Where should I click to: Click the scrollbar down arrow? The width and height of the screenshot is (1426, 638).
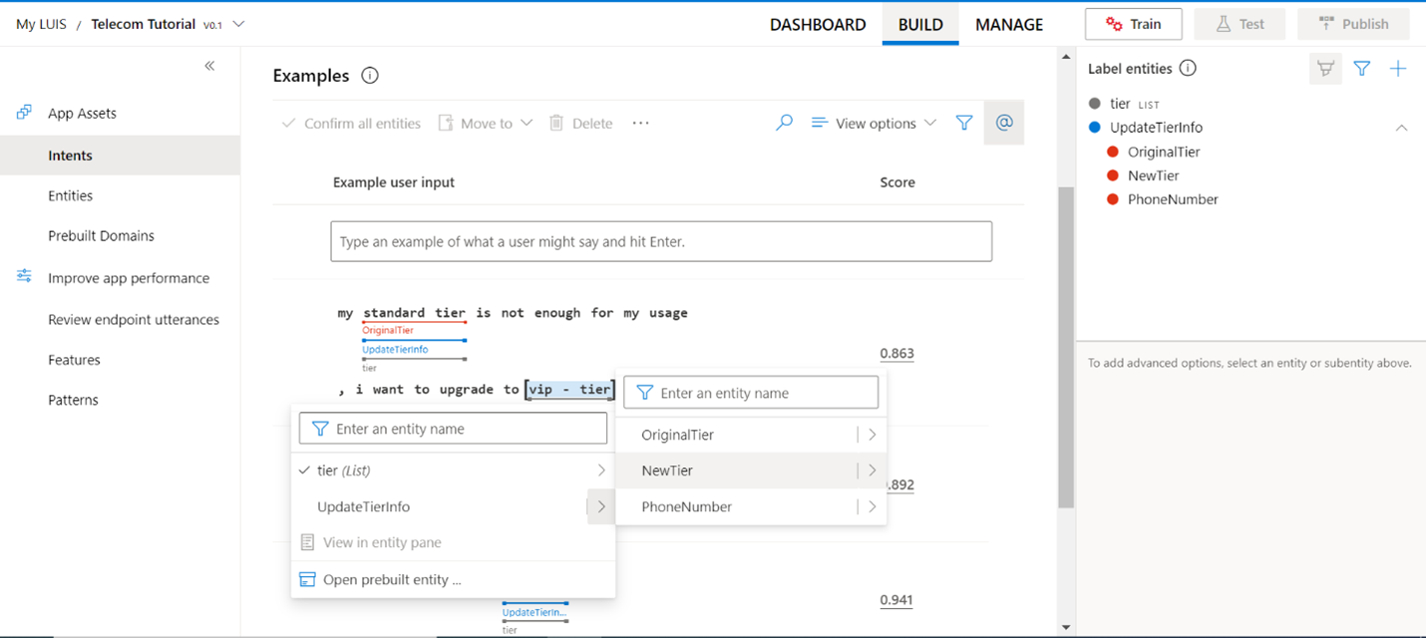click(x=1065, y=627)
